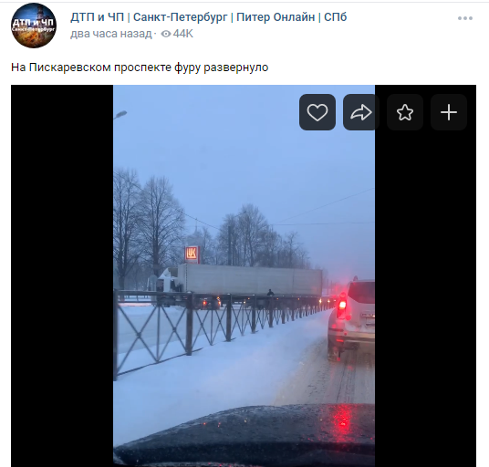Open the three-dot post options menu

[465, 18]
